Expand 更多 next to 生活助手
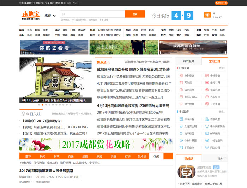 pos(222,111)
